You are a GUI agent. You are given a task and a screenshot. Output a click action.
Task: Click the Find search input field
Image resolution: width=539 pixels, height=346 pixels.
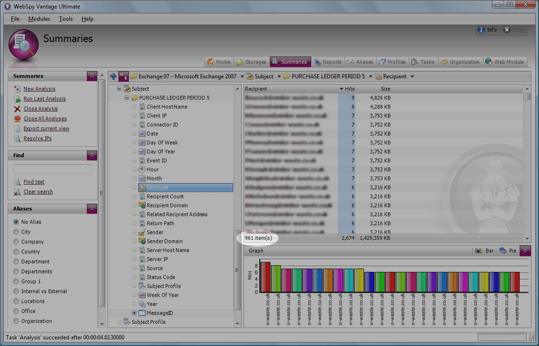tap(52, 169)
